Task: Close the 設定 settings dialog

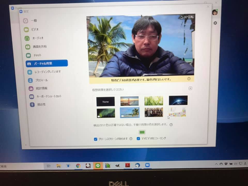Action: (x=208, y=7)
